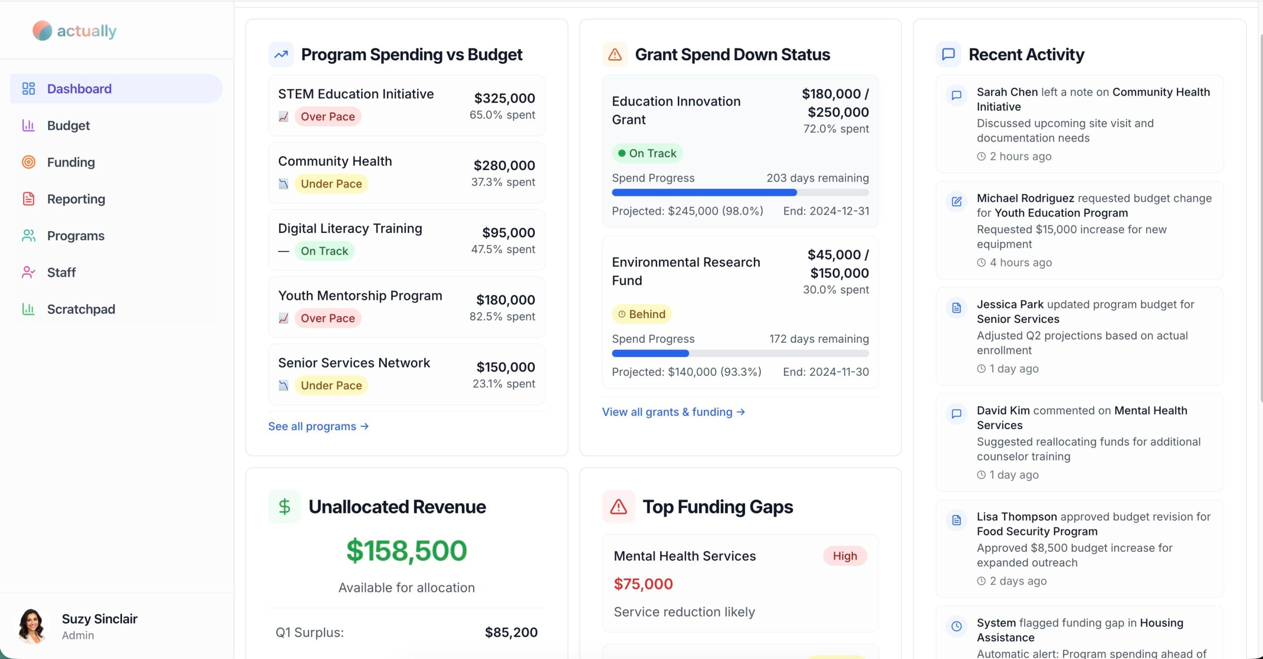
Task: Go to the Reporting section
Action: pos(76,199)
